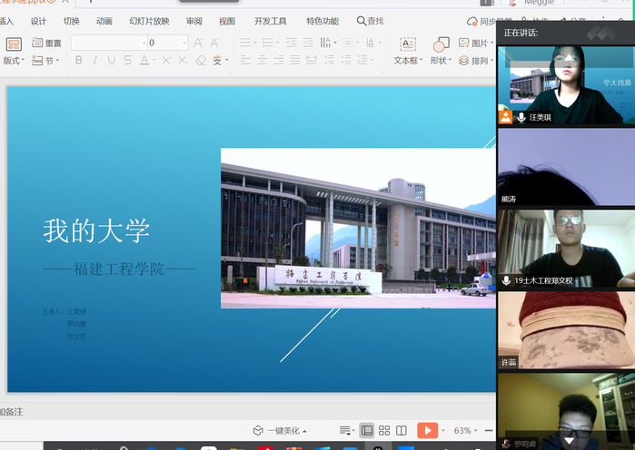Image resolution: width=635 pixels, height=450 pixels.
Task: Toggle bold formatting
Action: (78, 60)
